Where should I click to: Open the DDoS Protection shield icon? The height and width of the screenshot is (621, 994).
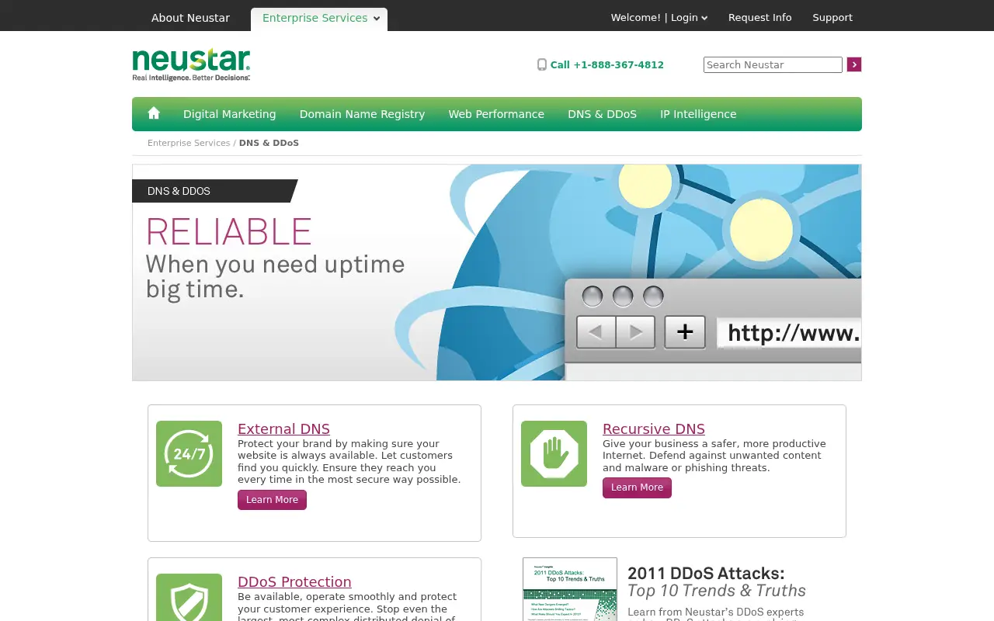click(189, 598)
